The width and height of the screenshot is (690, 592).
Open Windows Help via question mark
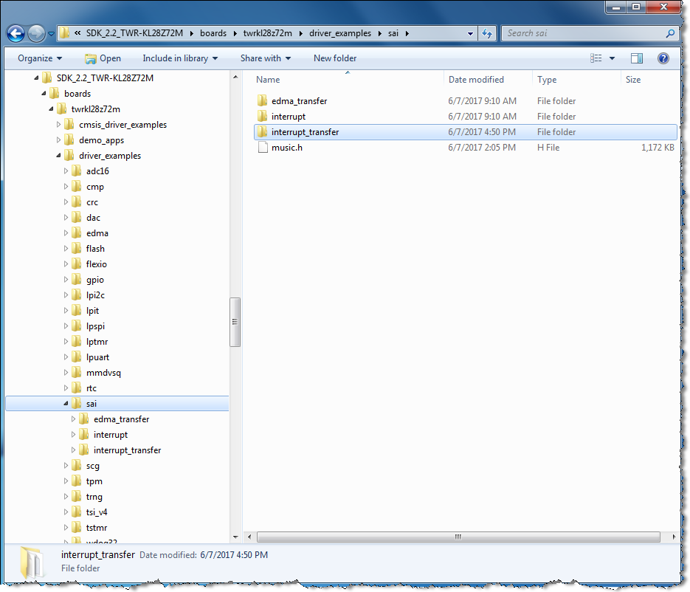(663, 58)
